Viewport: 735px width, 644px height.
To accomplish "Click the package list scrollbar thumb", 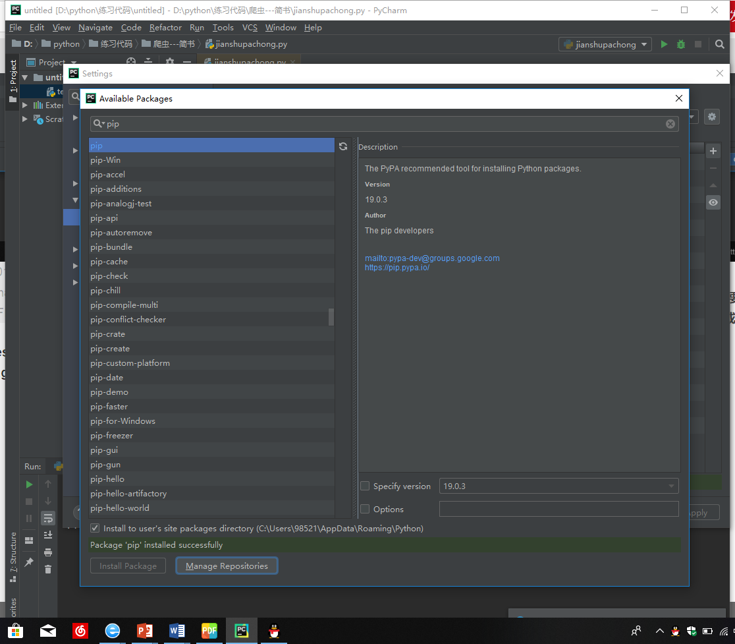I will (331, 317).
